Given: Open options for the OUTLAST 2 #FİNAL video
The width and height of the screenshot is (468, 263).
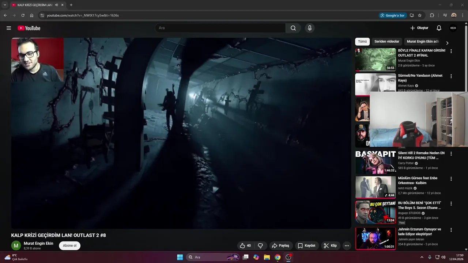Looking at the screenshot, I should click(451, 52).
